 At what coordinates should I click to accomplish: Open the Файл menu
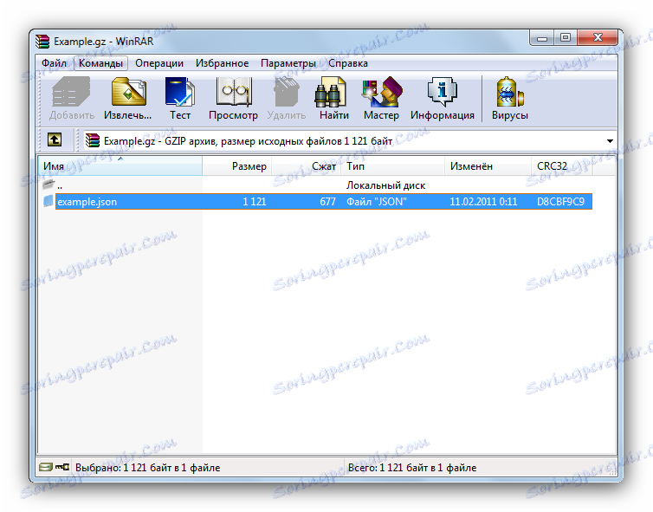(x=55, y=63)
